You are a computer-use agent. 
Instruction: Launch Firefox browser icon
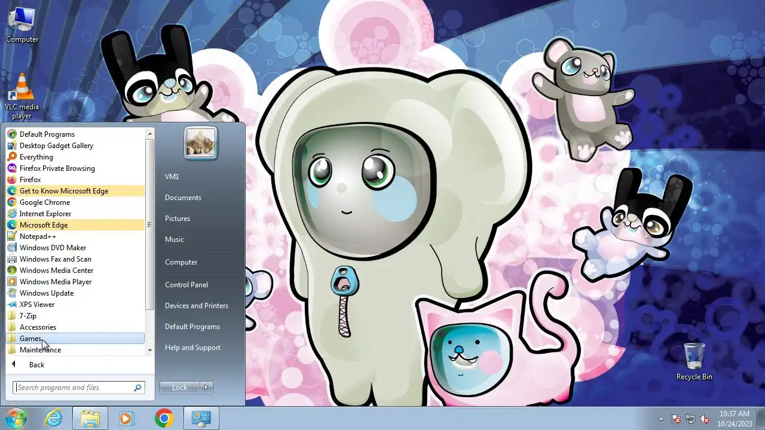(x=12, y=180)
